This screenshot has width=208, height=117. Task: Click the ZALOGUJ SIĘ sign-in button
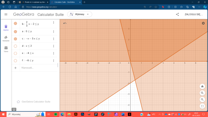click(x=194, y=14)
